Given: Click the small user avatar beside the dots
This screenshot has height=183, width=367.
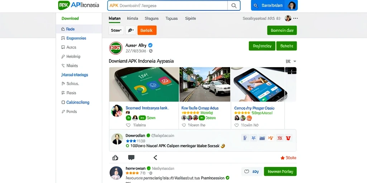Looking at the screenshot, I should pyautogui.click(x=288, y=18).
